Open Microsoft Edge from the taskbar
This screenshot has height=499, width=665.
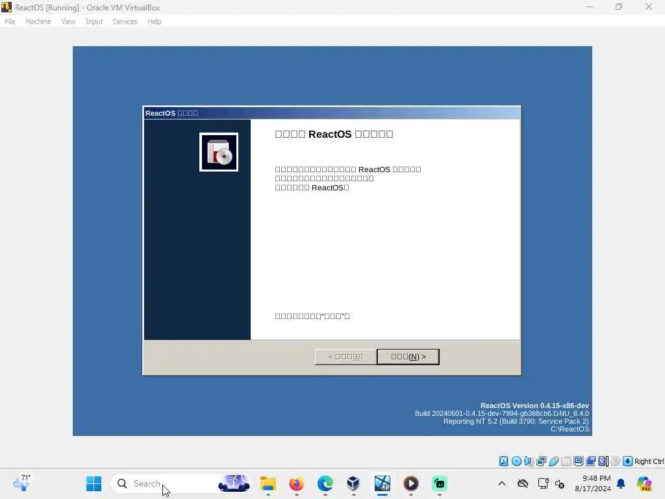(325, 483)
